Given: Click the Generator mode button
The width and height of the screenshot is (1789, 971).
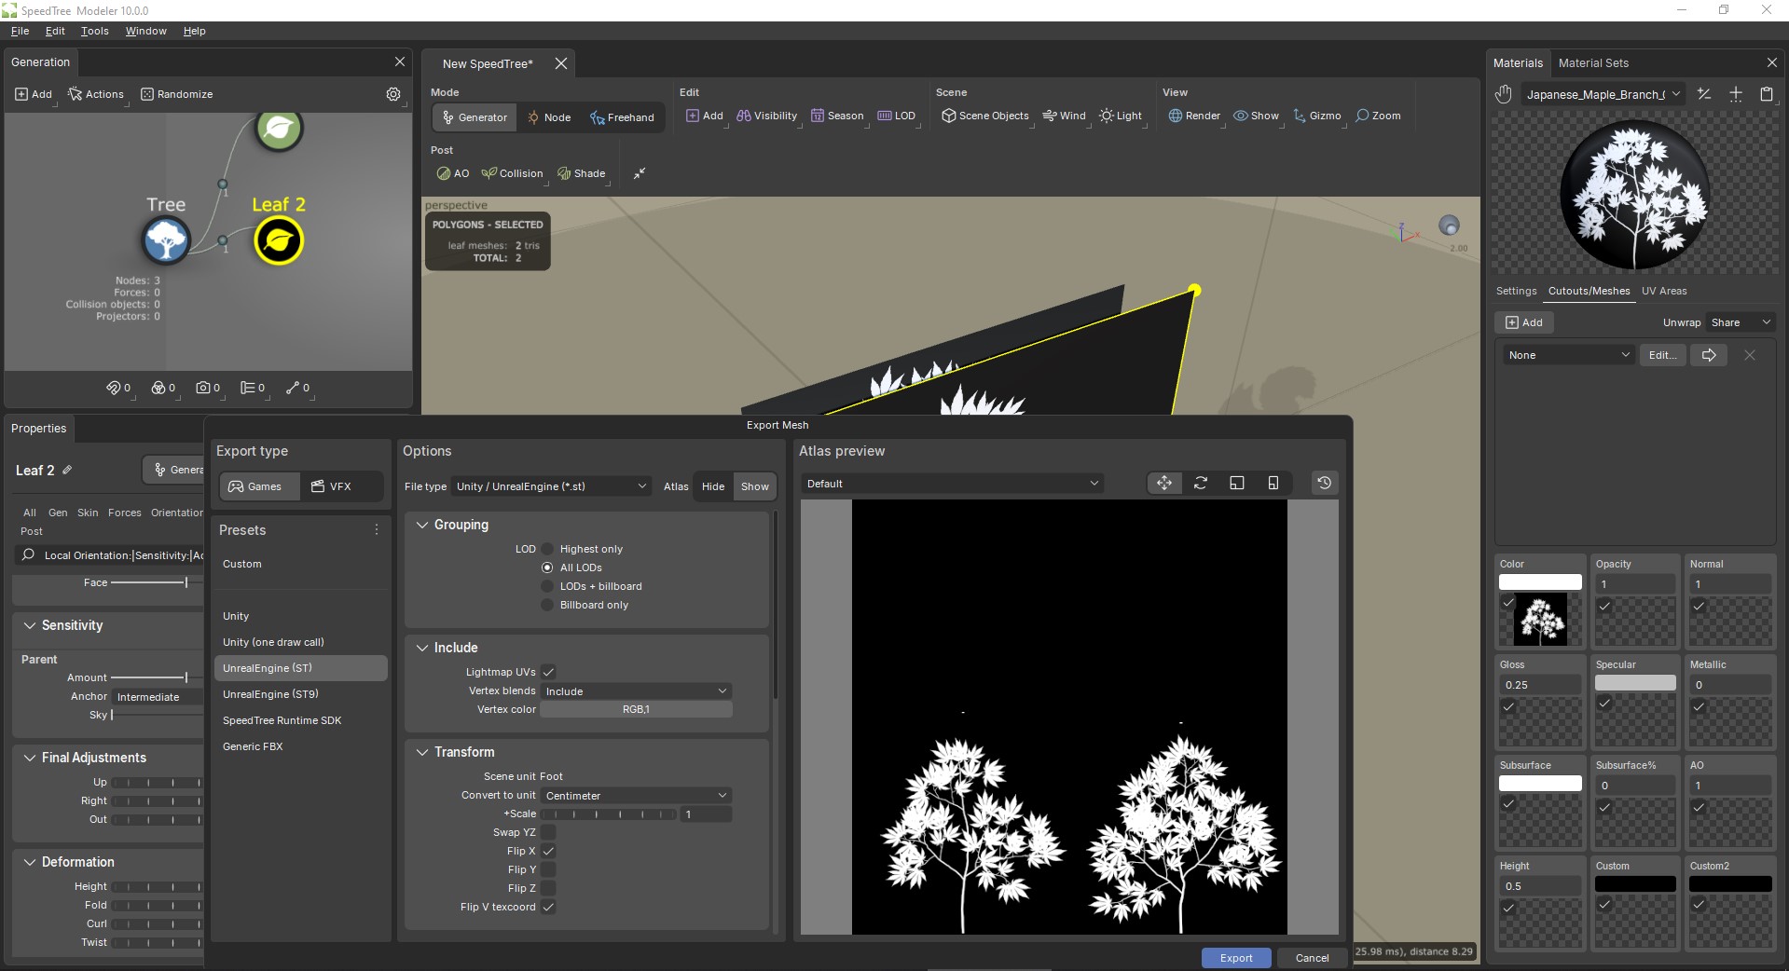Looking at the screenshot, I should pos(475,117).
